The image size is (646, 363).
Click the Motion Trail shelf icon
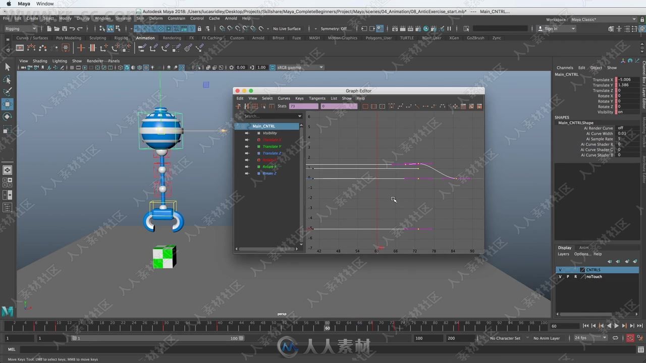[x=31, y=48]
